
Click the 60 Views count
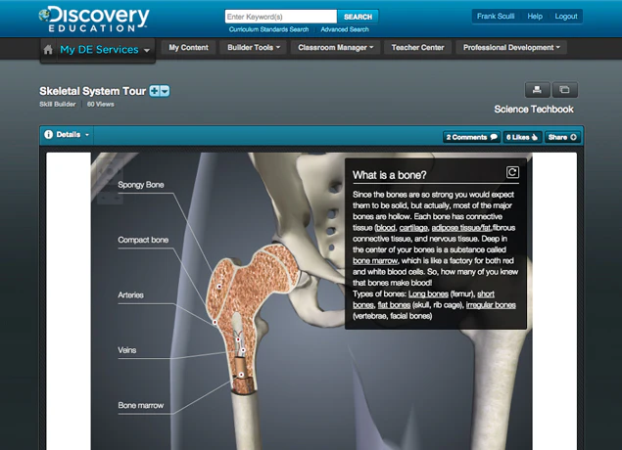point(100,104)
